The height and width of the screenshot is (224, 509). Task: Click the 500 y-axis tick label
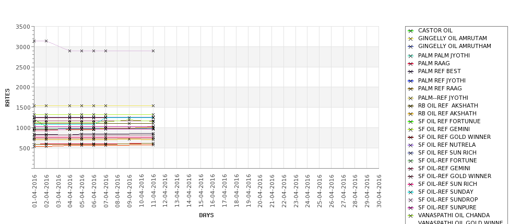click(25, 148)
